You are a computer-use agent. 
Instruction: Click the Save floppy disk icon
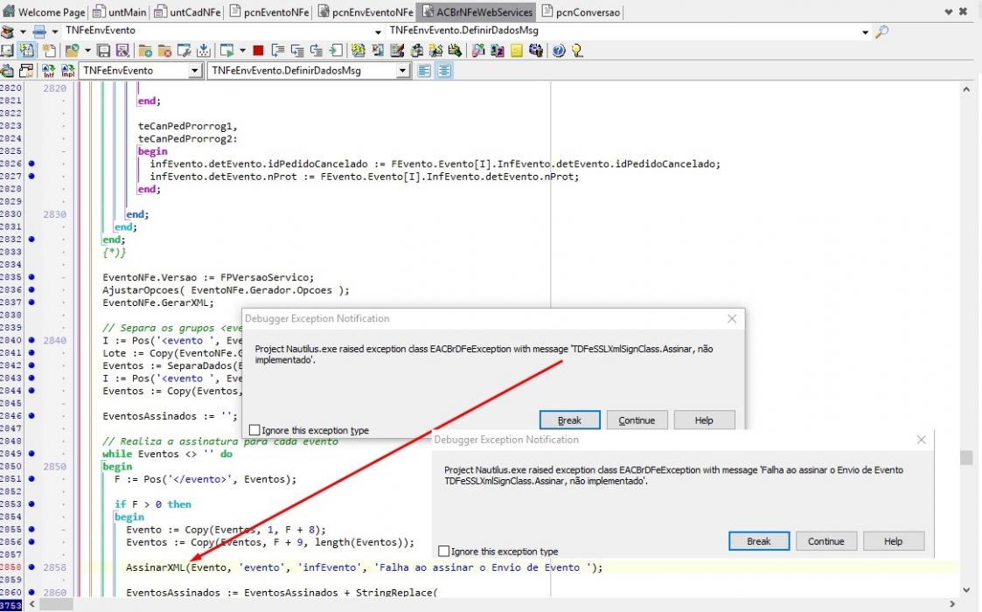(103, 50)
